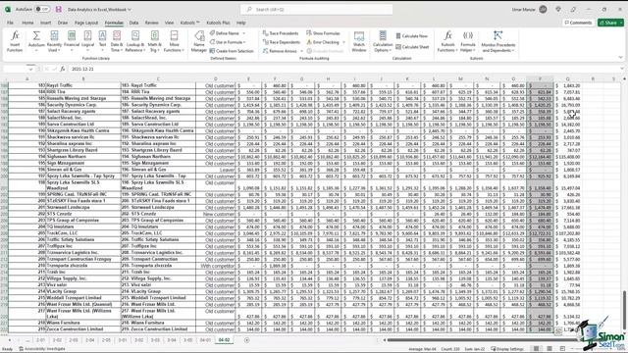This screenshot has height=353, width=628.
Task: Open Kutools Formula Helper
Action: (x=468, y=41)
